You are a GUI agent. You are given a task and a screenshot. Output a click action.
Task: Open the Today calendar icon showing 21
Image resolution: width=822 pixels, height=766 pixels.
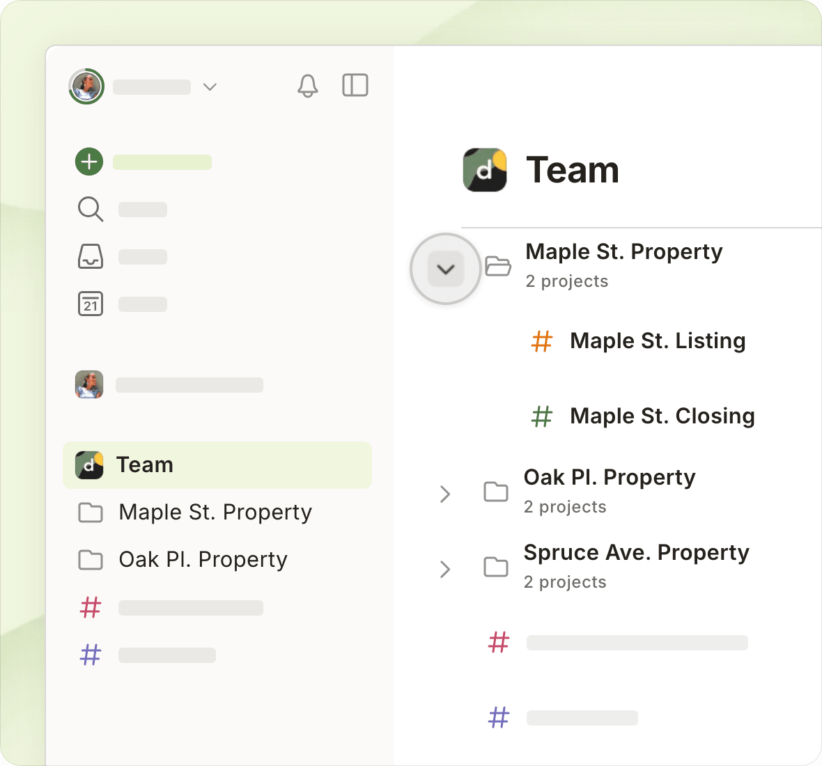[x=90, y=304]
